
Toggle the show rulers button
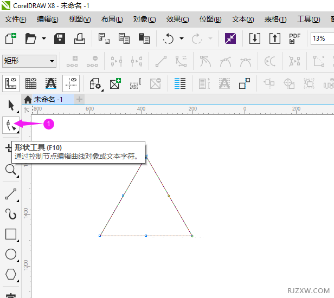pos(10,83)
